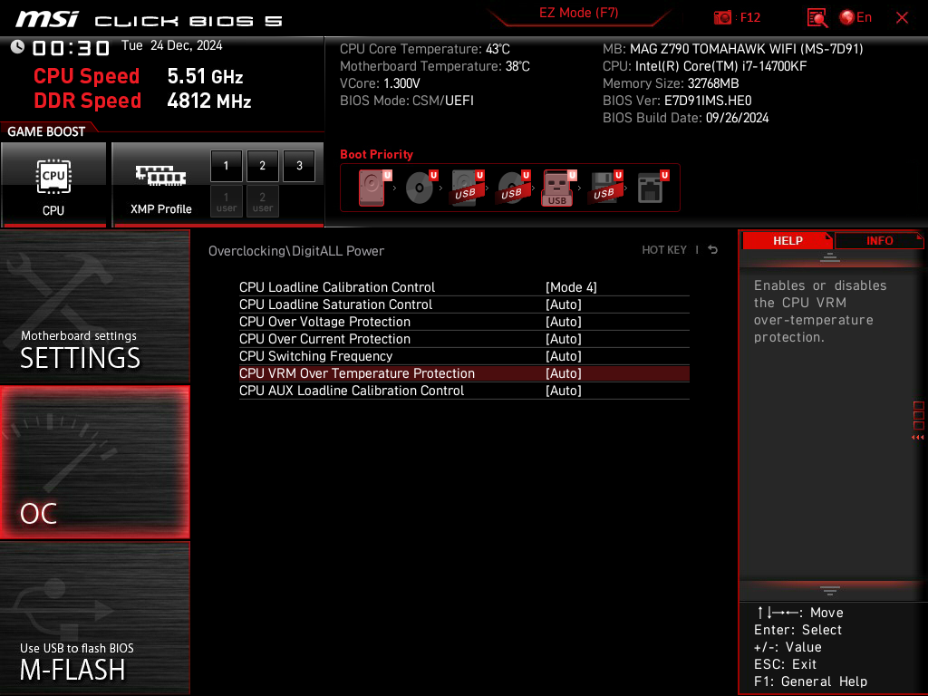The image size is (928, 696).
Task: Click the CPU Speed 5.51 GHz value
Action: pos(205,76)
